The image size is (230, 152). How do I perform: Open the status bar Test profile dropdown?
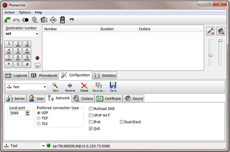click(43, 146)
